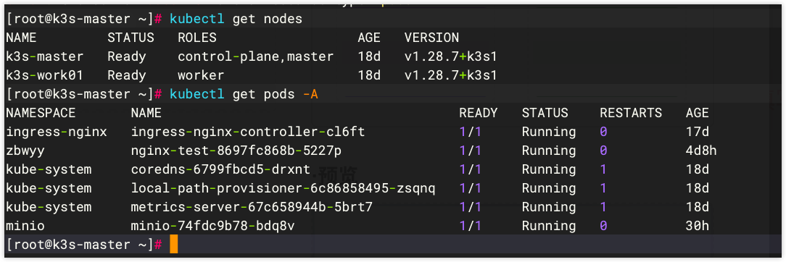Click the nginx-test-8697fc868b-5227p pod name
This screenshot has width=786, height=262.
click(236, 151)
